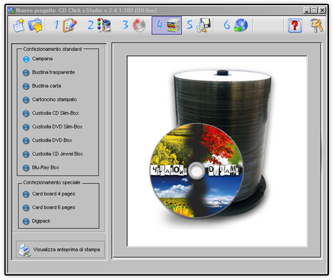Pick Custodia CD Jewel Box option
Screen dimensions: 334x280
point(53,154)
